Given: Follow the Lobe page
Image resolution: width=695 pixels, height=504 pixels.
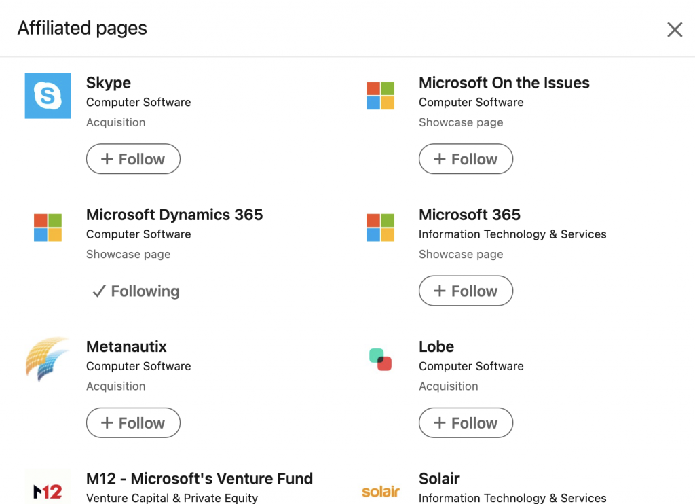Looking at the screenshot, I should tap(466, 422).
